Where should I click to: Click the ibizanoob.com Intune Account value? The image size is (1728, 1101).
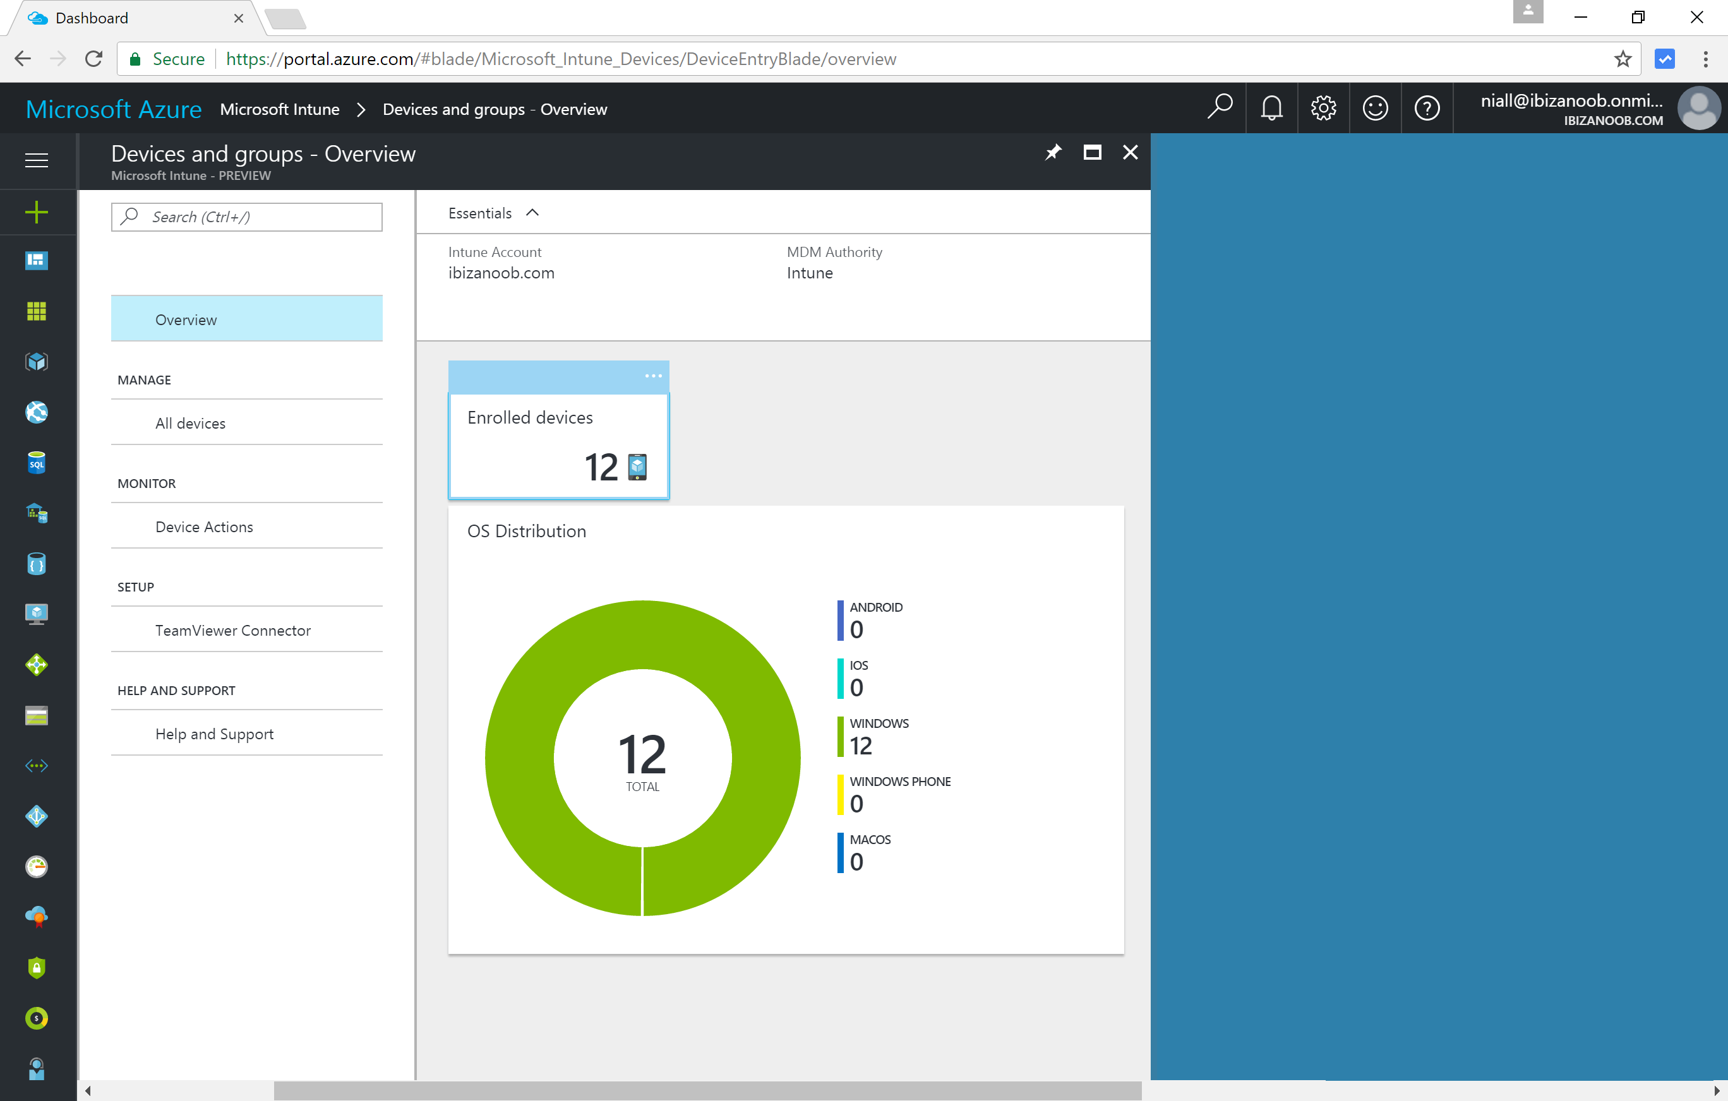pos(501,273)
